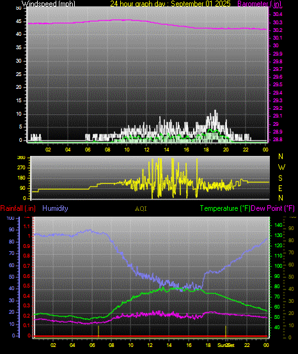Select the Humidity legend label

pos(55,208)
